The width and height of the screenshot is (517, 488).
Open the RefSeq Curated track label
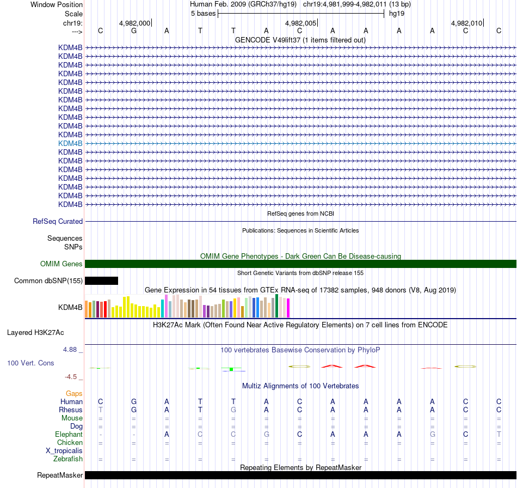coord(58,222)
